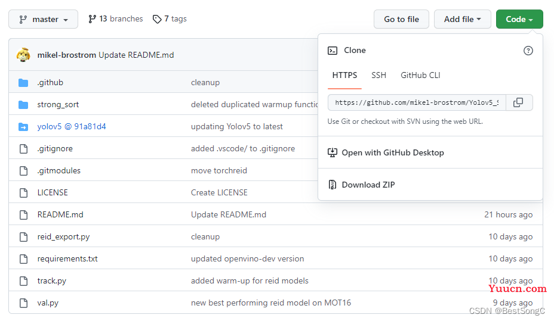Open the master branch dropdown
The width and height of the screenshot is (554, 321).
[43, 19]
